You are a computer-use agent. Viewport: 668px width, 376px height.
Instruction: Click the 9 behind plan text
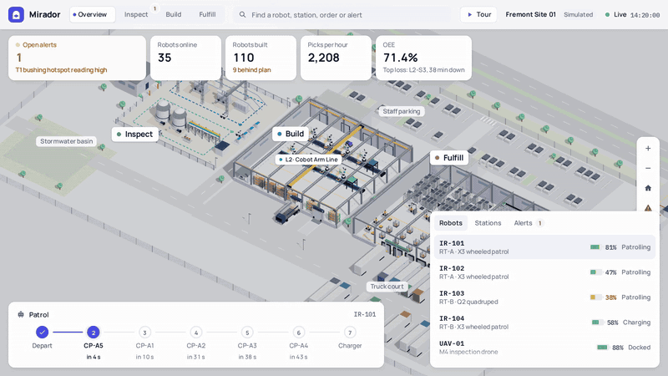tap(252, 70)
